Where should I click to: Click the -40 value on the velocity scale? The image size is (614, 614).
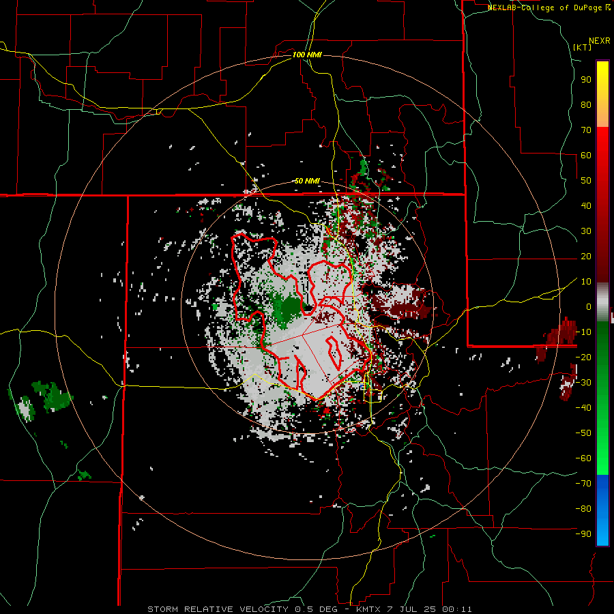pyautogui.click(x=583, y=408)
